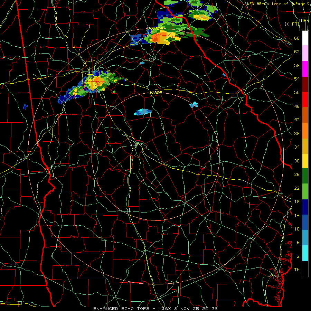Click the light cyan echo inside the 50 NMI ring
This screenshot has height=311, width=311.
coord(143,112)
